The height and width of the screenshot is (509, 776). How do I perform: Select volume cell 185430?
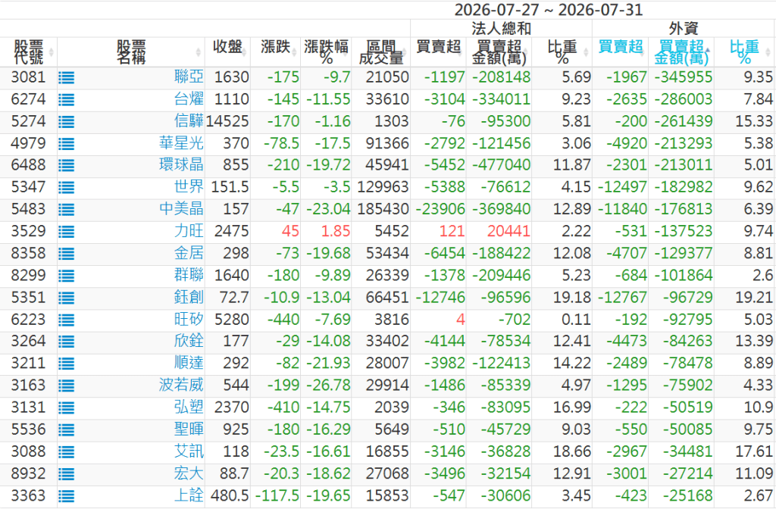point(383,209)
